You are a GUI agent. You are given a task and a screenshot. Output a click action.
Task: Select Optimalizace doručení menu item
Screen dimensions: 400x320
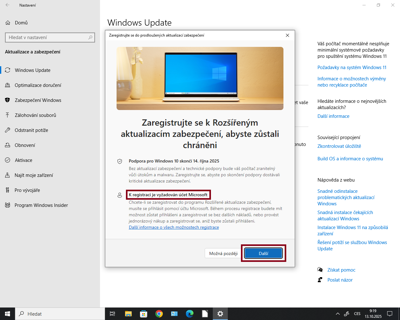50,85
